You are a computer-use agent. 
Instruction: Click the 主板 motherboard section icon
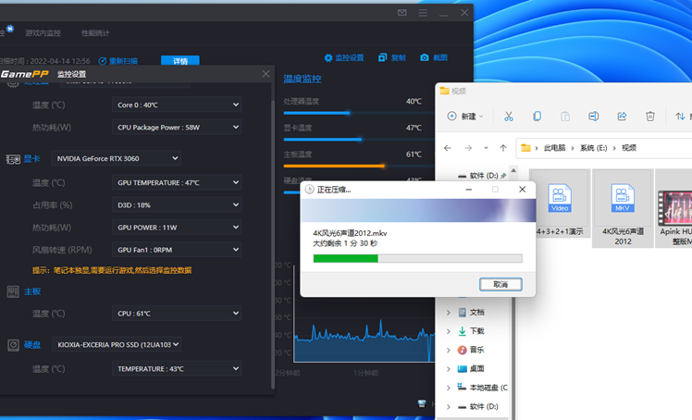13,291
